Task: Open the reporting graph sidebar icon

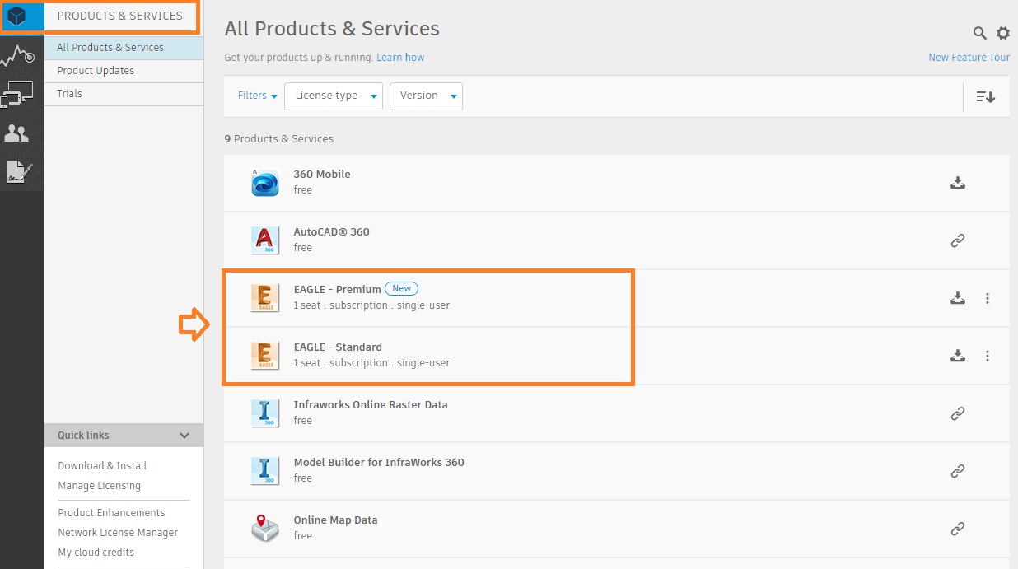Action: click(18, 56)
